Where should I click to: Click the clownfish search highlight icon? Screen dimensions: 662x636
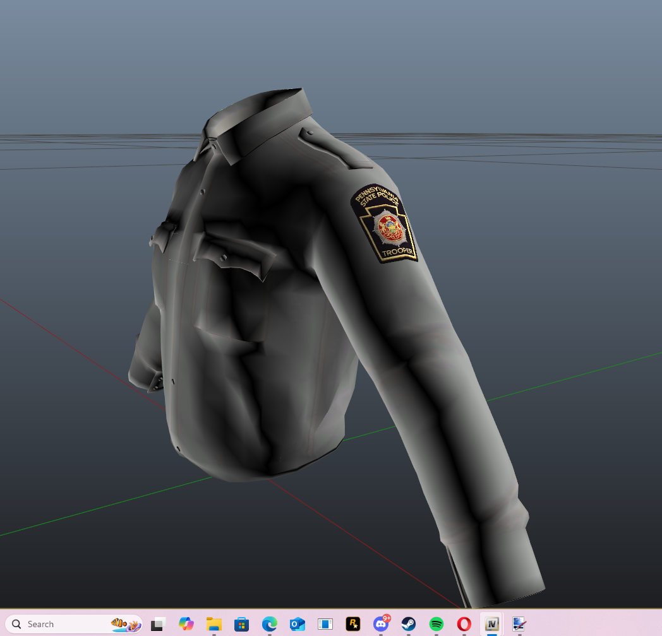pyautogui.click(x=126, y=624)
